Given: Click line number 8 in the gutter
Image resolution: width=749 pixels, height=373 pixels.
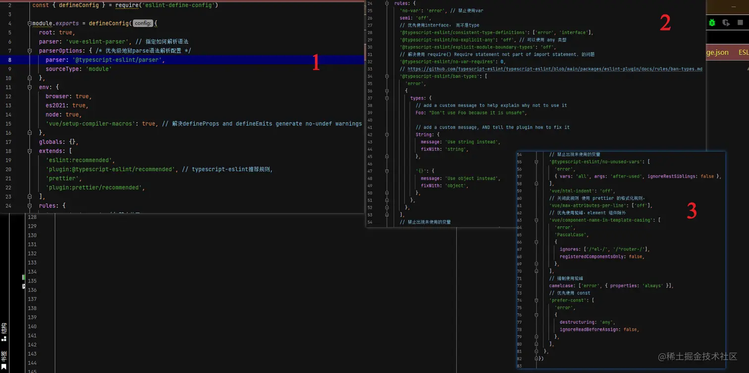Looking at the screenshot, I should coord(9,60).
